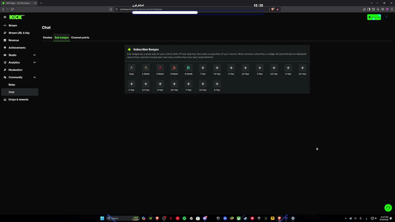395x222 pixels.
Task: Open the browser playlist music icon
Action: coord(364,9)
